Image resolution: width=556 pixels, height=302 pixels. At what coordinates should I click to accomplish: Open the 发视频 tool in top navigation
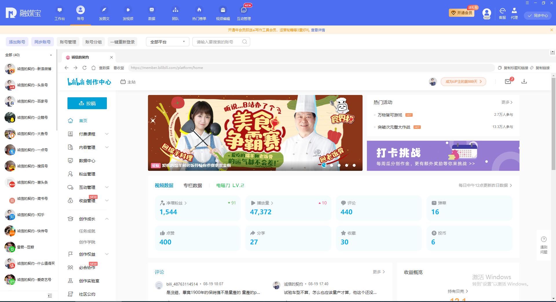point(128,13)
